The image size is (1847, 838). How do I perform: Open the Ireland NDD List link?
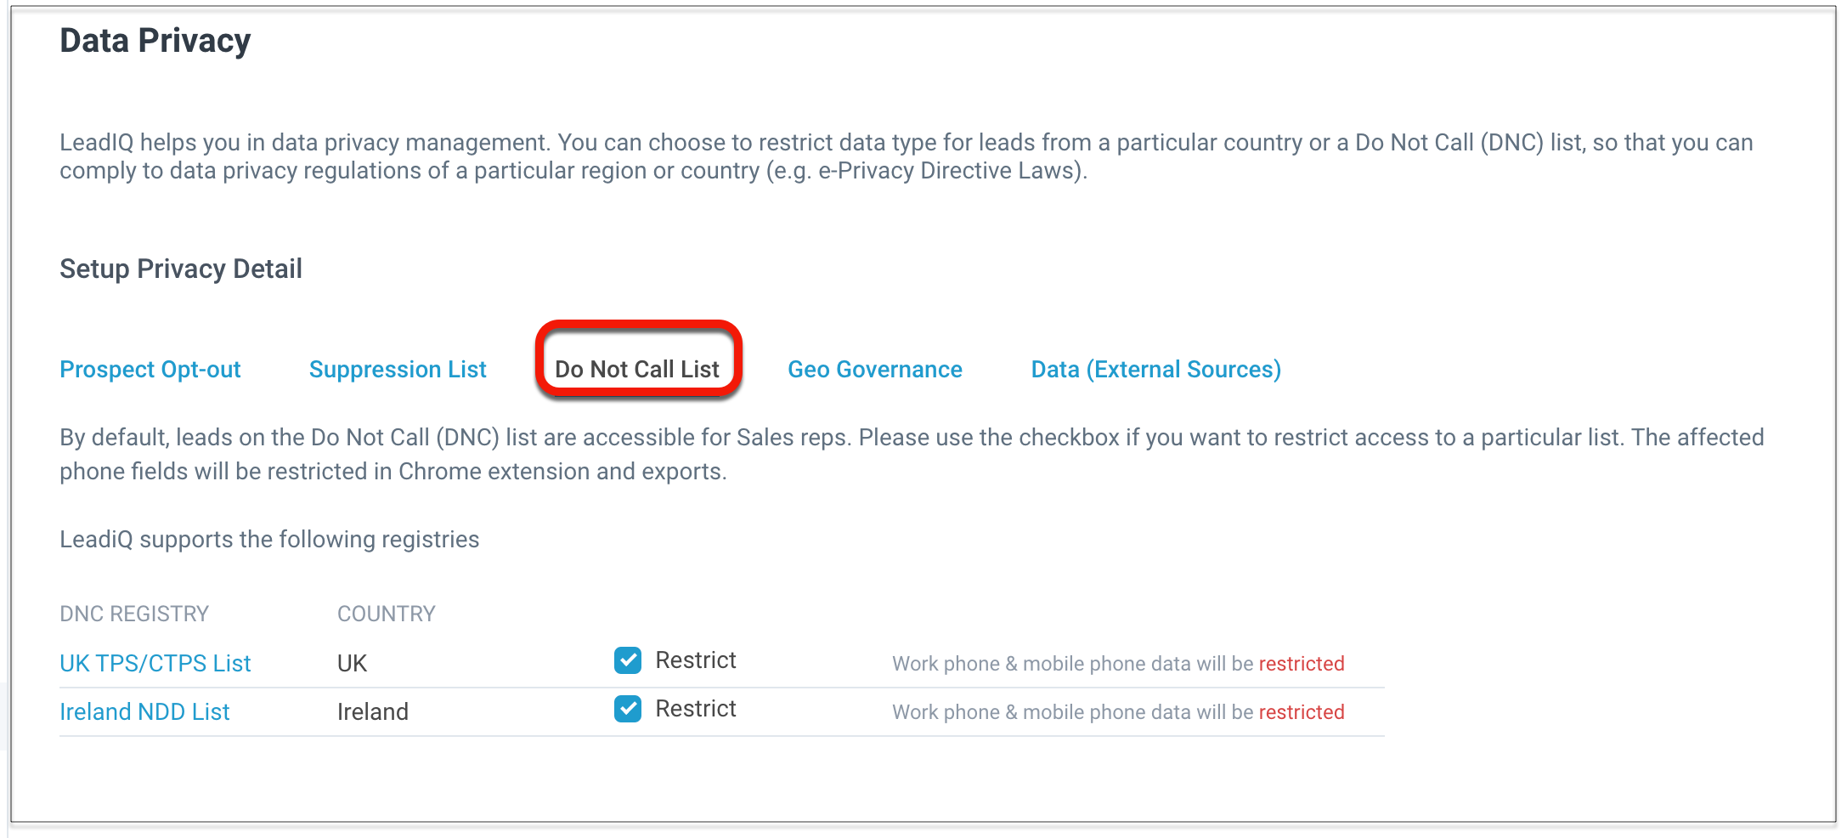coord(144,711)
